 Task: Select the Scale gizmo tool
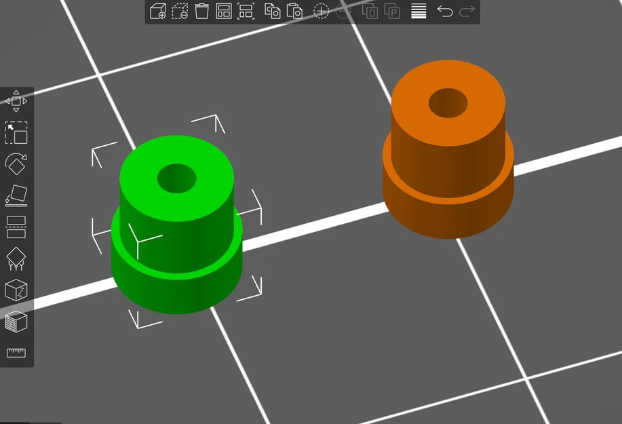16,132
